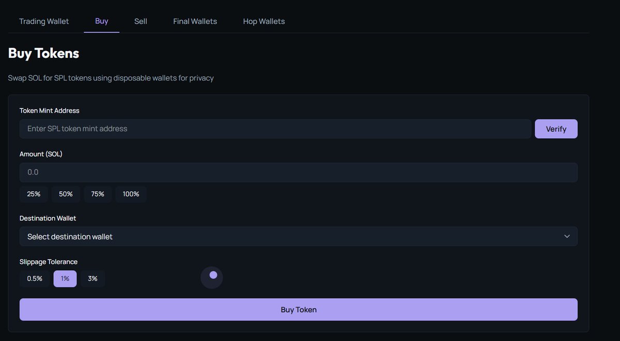Click the Buy Token button

299,310
